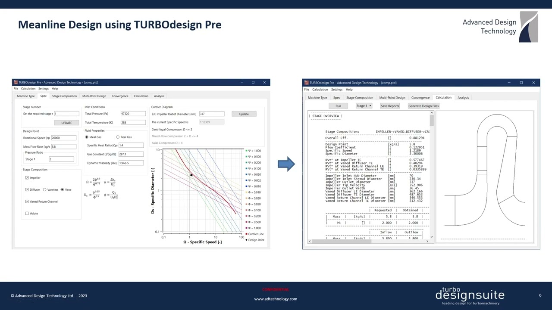Click the left arrow of the report's horizontal scrollbar
The width and height of the screenshot is (552, 310).
[x=310, y=241]
